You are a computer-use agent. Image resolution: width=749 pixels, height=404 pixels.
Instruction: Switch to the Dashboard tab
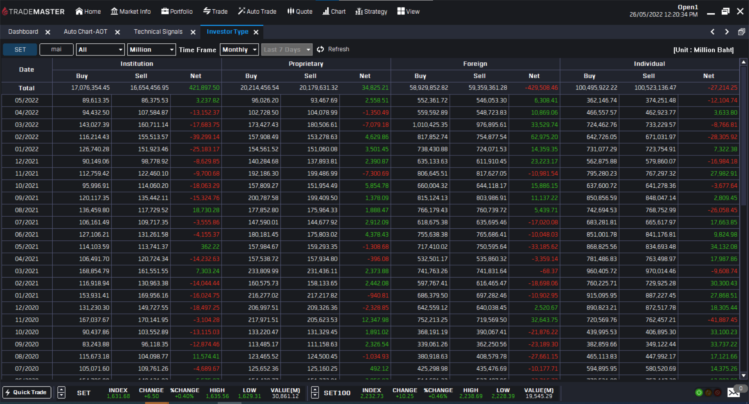23,32
